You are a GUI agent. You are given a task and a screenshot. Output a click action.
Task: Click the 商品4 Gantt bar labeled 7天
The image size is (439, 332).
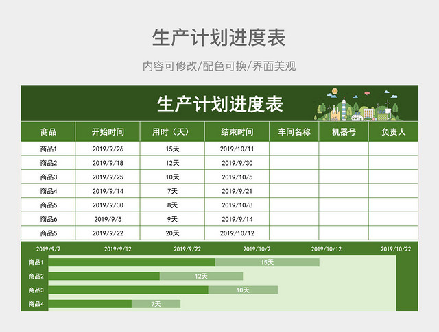[x=156, y=304]
